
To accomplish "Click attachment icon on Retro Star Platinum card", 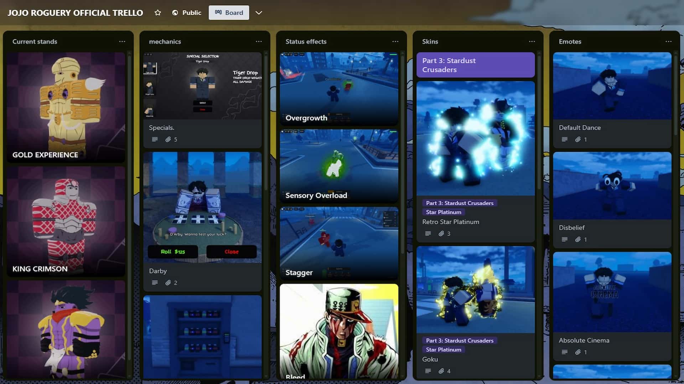I will coord(441,234).
